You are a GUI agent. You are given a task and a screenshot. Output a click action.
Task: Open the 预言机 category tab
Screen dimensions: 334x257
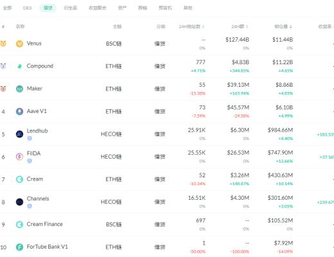(x=165, y=8)
